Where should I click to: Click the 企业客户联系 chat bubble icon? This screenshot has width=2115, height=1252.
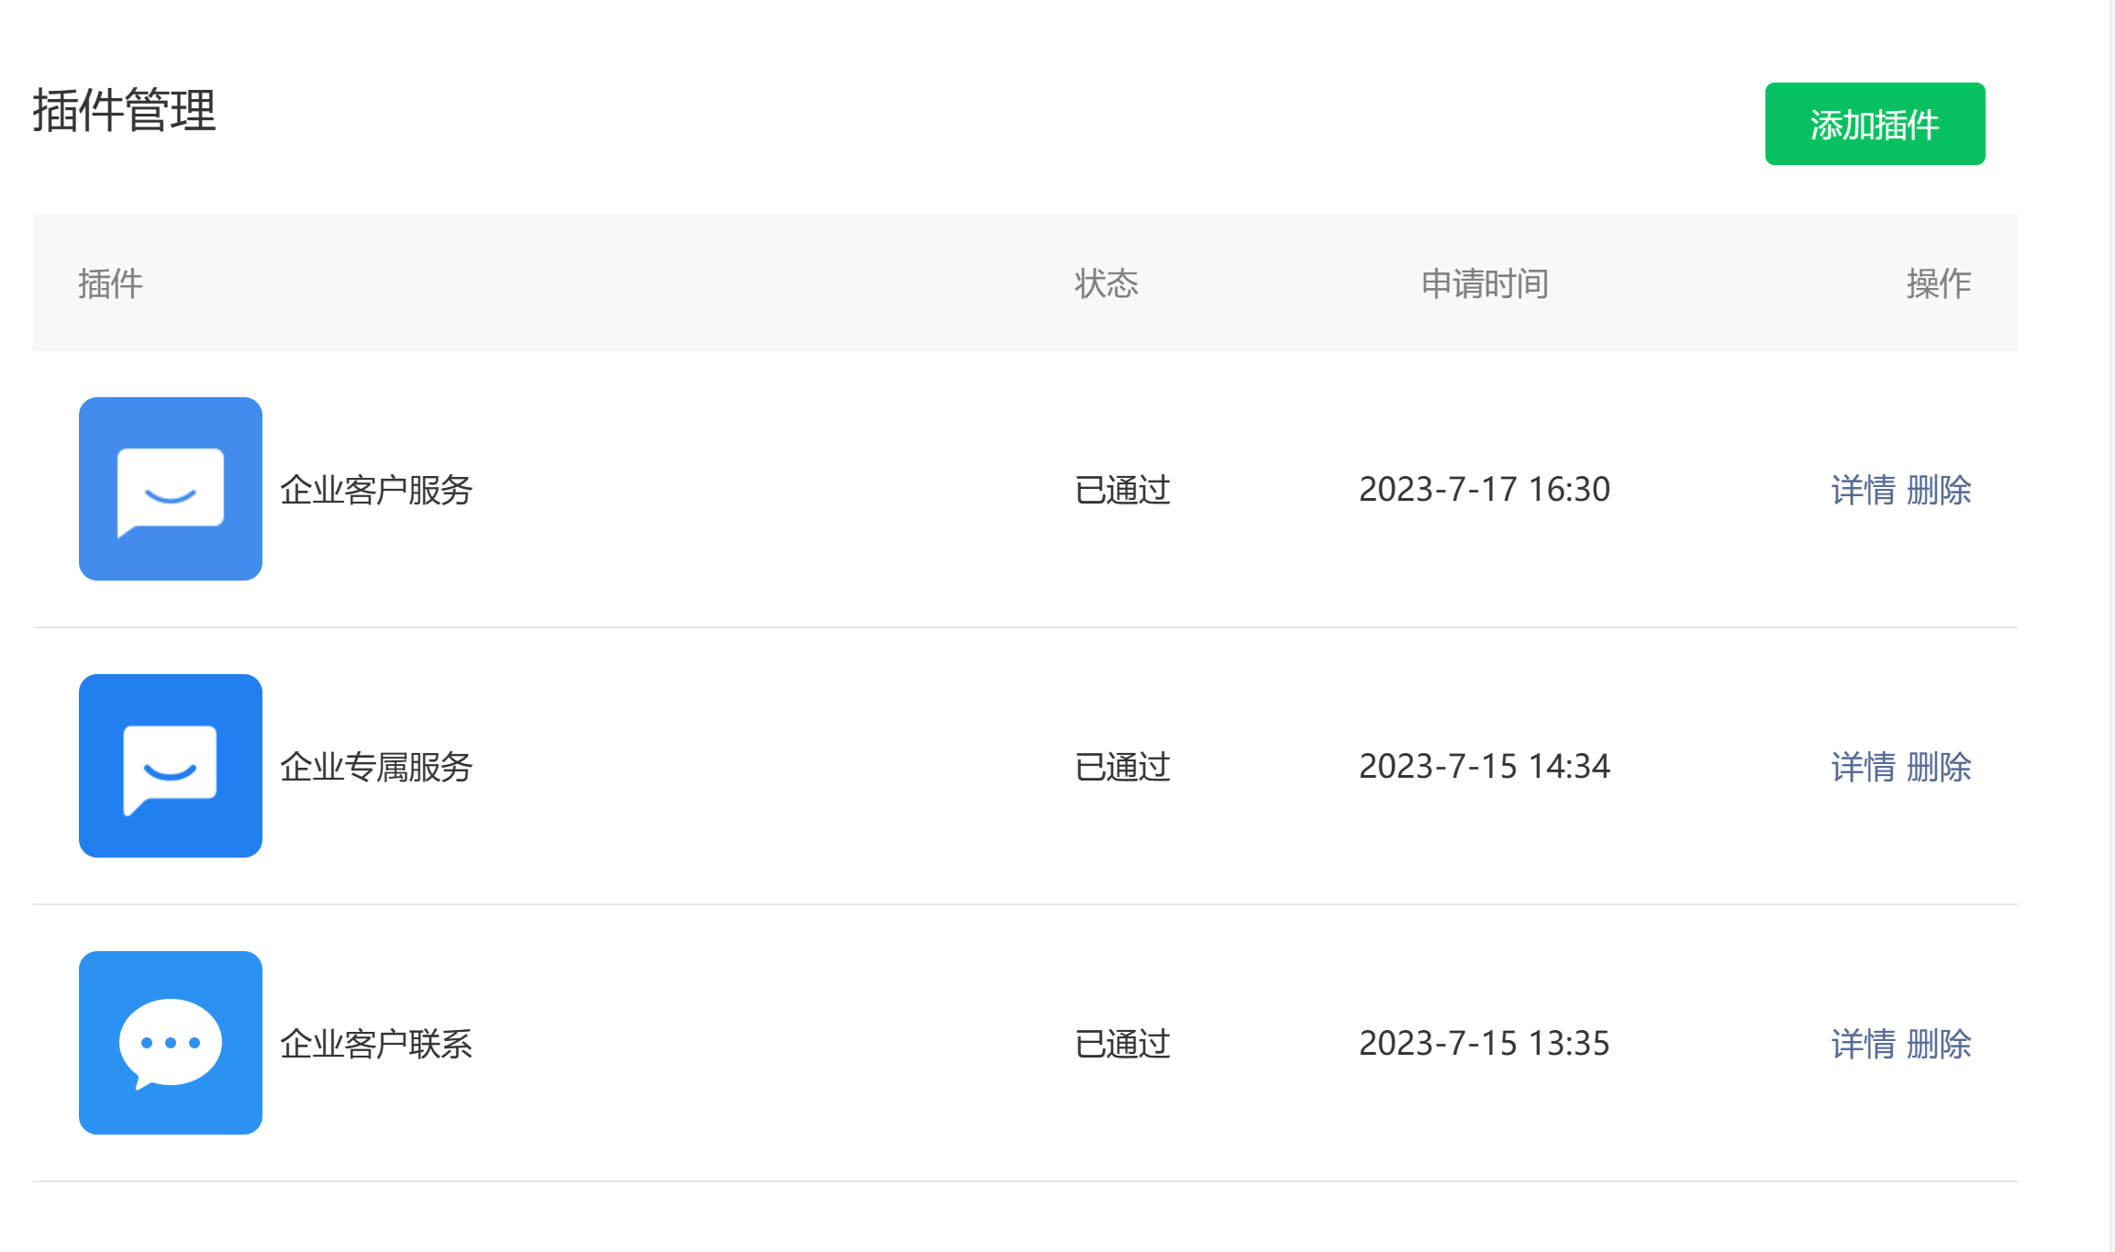click(x=171, y=1043)
